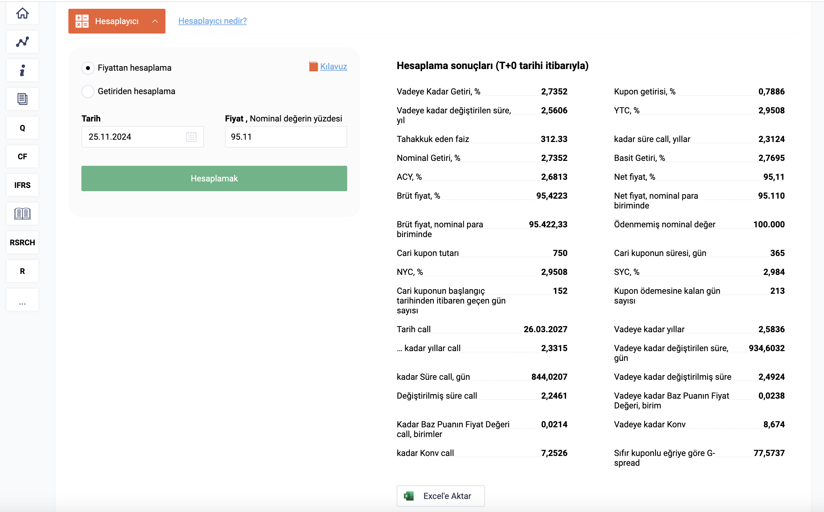Switch to the RSRCH sidebar tab

tap(22, 242)
